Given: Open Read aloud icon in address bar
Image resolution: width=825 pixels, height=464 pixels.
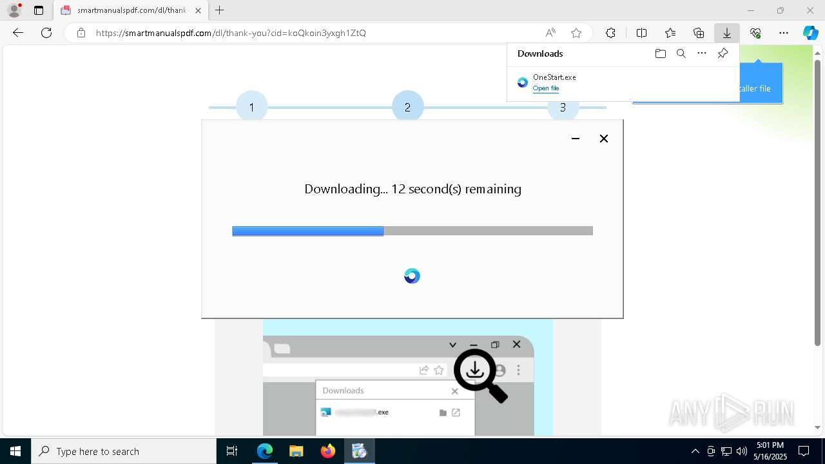Looking at the screenshot, I should click(x=550, y=33).
